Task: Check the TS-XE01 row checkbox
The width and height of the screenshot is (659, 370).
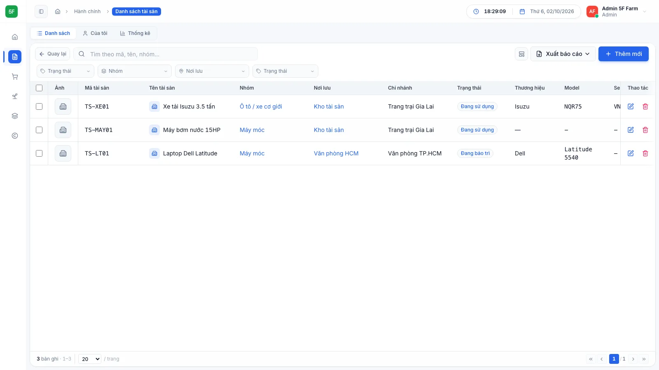Action: tap(39, 106)
